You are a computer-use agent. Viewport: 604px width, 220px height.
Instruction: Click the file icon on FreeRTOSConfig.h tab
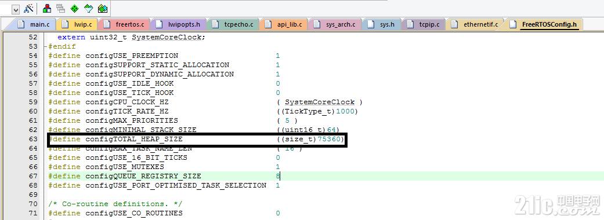513,24
